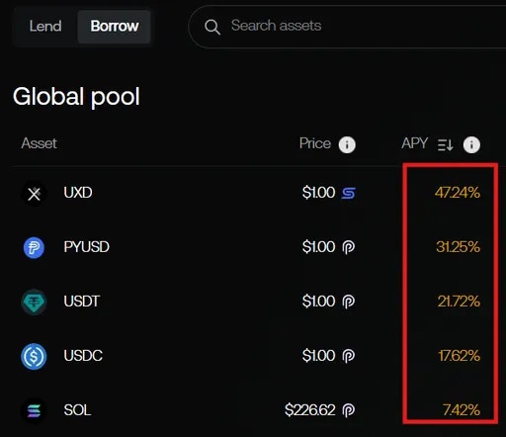Focus the Search assets field
Viewport: 506px width, 437px height.
pos(347,27)
